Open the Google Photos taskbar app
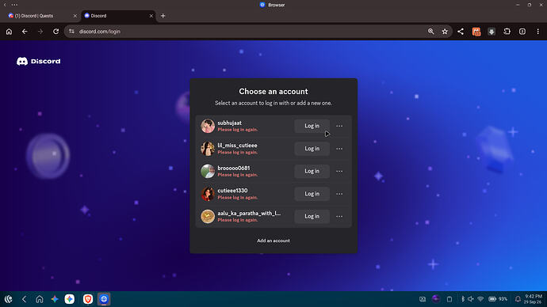Screen dimensions: 547x307 [x=70, y=299]
